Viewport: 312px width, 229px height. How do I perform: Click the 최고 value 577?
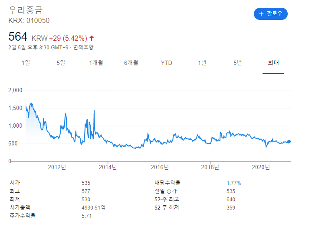coord(86,191)
